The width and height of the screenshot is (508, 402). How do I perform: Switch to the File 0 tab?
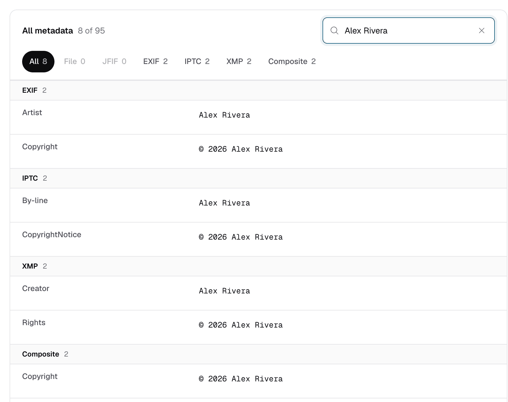pos(75,61)
